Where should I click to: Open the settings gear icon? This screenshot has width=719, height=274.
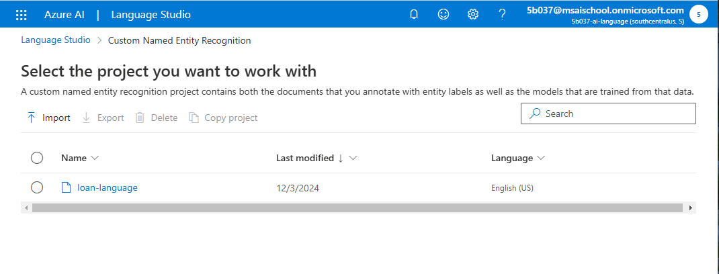click(473, 15)
